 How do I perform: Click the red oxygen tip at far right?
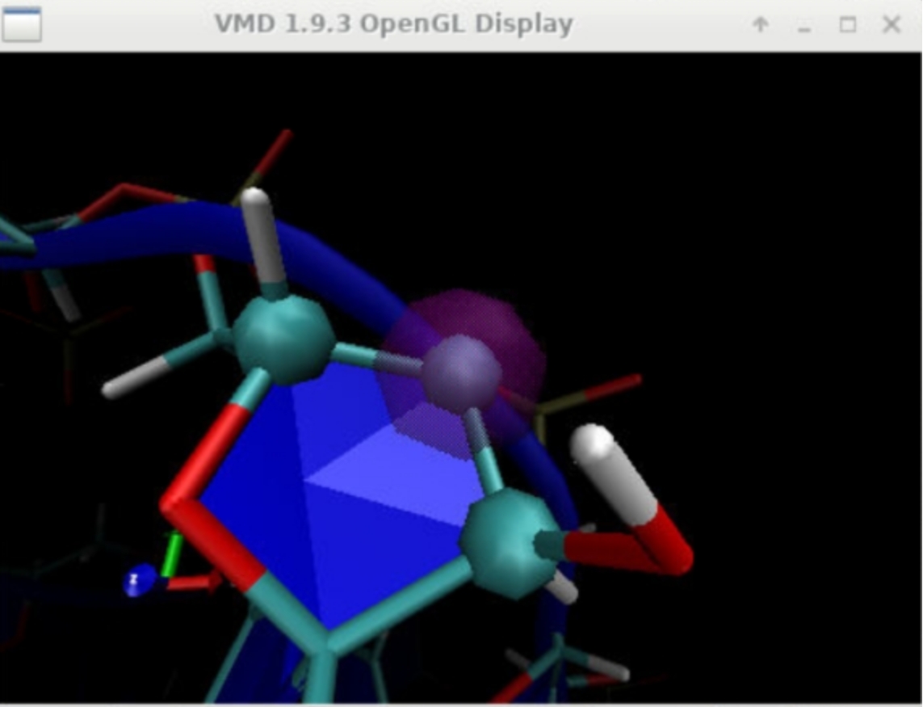pyautogui.click(x=672, y=549)
